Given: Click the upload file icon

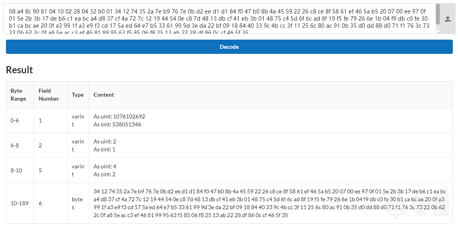Looking at the screenshot, I should pyautogui.click(x=448, y=19).
